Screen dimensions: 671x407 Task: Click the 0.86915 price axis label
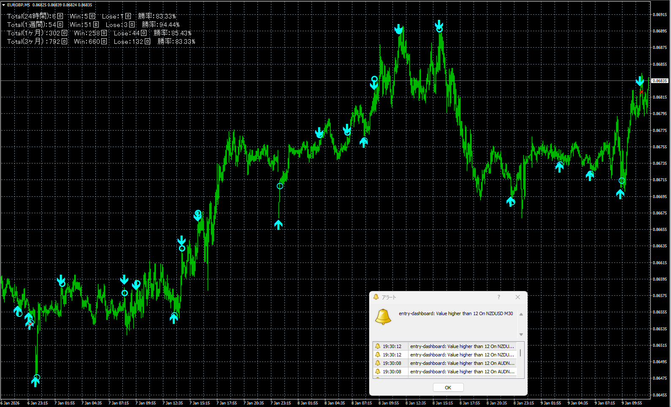pyautogui.click(x=660, y=14)
